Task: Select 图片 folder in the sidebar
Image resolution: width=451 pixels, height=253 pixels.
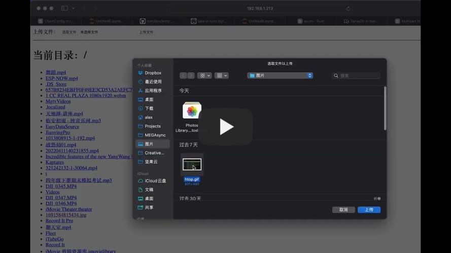Action: pyautogui.click(x=152, y=144)
